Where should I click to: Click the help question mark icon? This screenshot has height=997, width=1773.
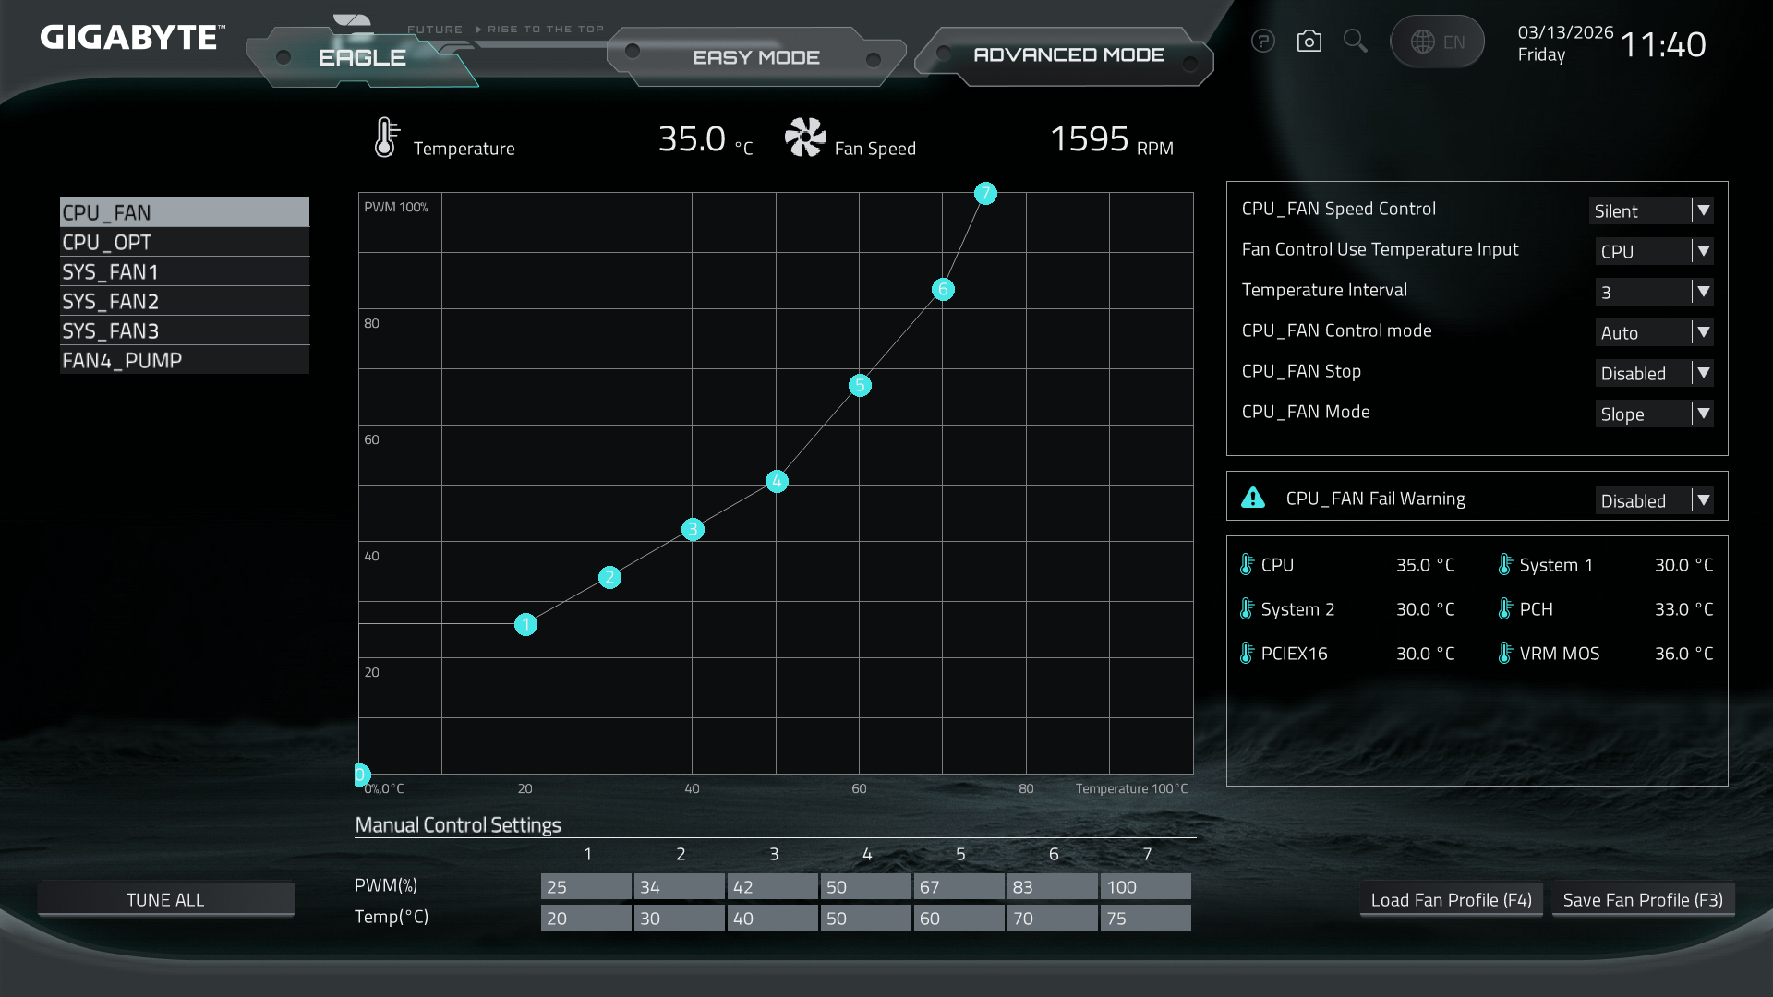(1262, 42)
